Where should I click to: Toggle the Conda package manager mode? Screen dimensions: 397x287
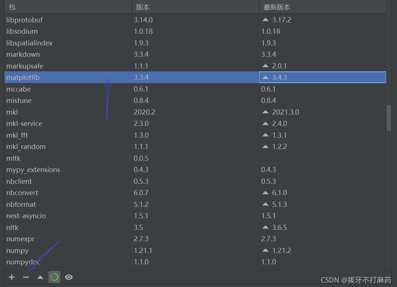click(54, 277)
